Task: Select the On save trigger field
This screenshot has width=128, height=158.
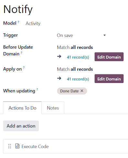Action: [x=81, y=35]
